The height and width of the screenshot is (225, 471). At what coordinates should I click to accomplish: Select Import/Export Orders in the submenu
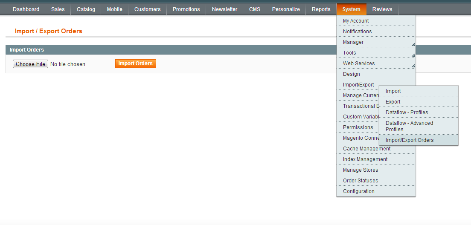point(409,140)
